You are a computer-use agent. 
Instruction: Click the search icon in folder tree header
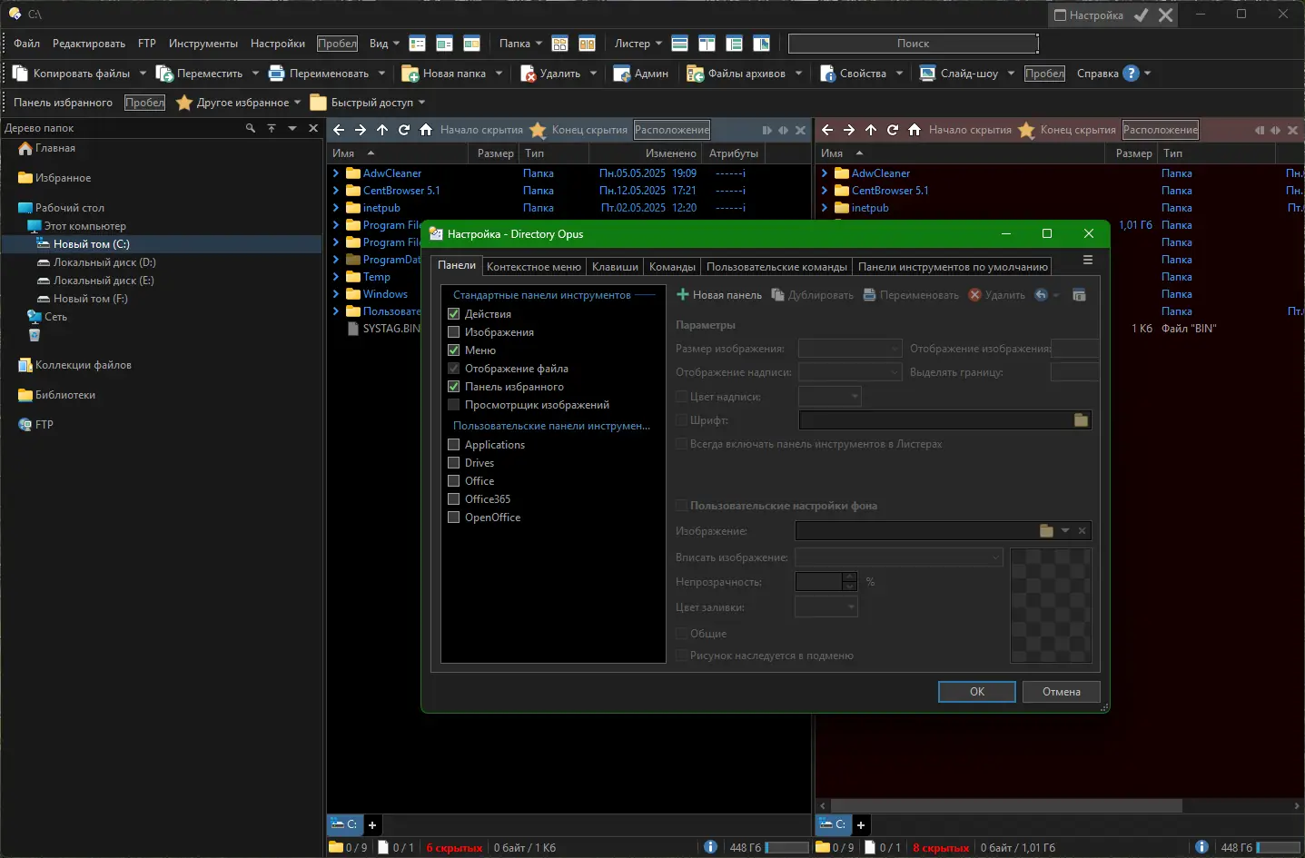click(x=251, y=129)
